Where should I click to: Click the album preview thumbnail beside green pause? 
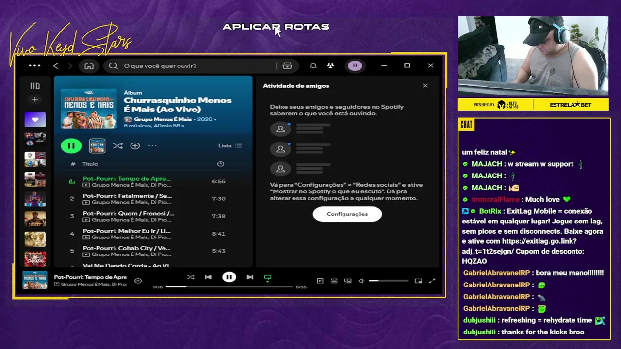click(x=97, y=145)
